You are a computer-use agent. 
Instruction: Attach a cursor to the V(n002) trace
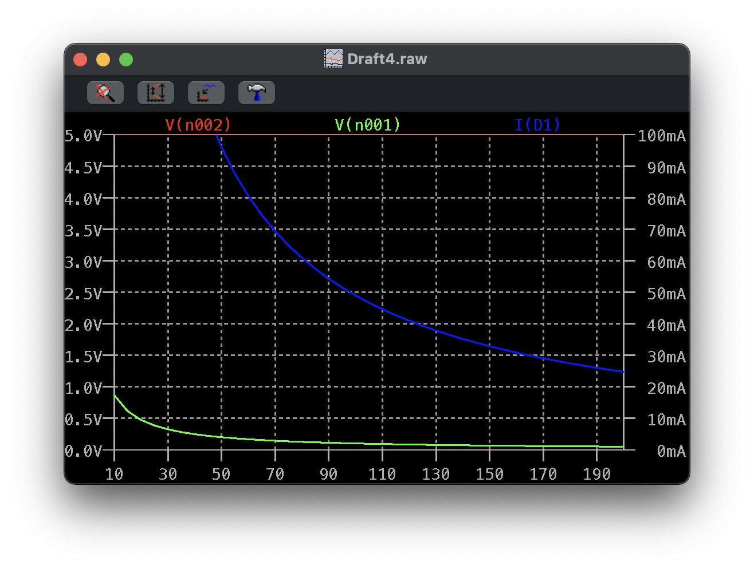click(x=198, y=124)
